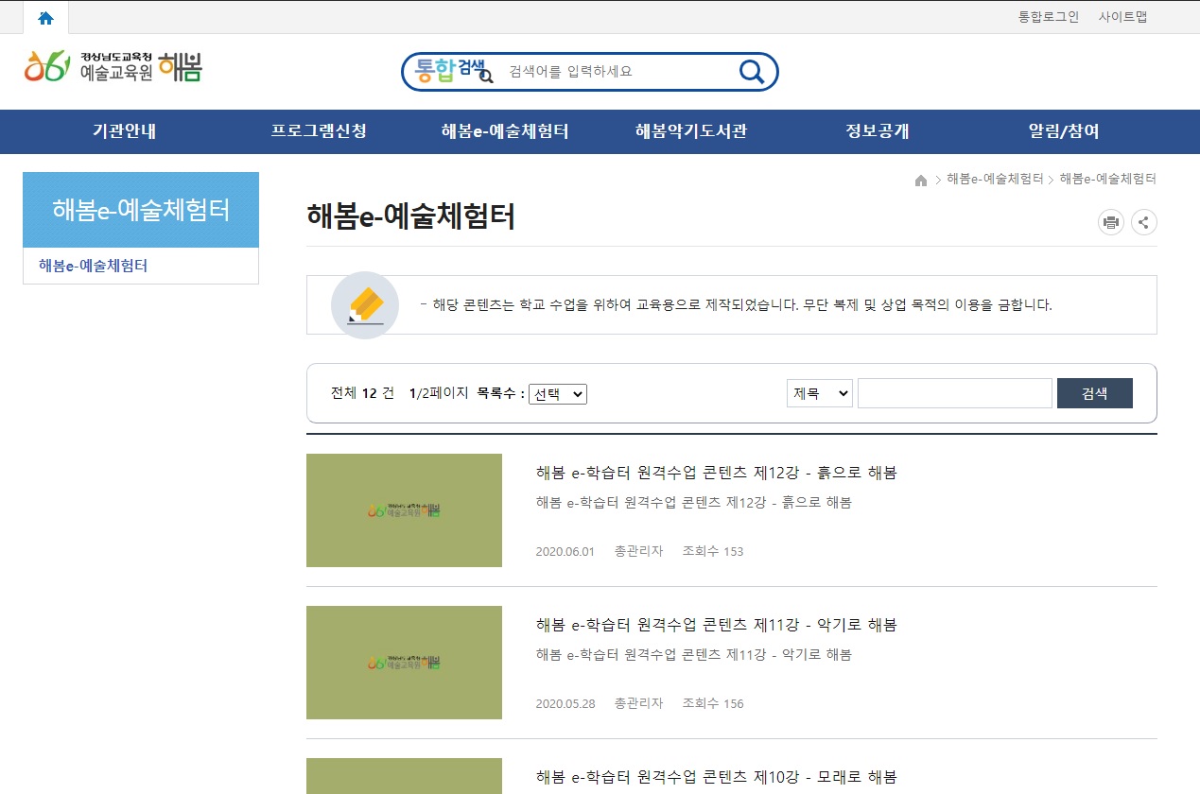
Task: Open the 제목 search field dropdown
Action: pos(820,393)
